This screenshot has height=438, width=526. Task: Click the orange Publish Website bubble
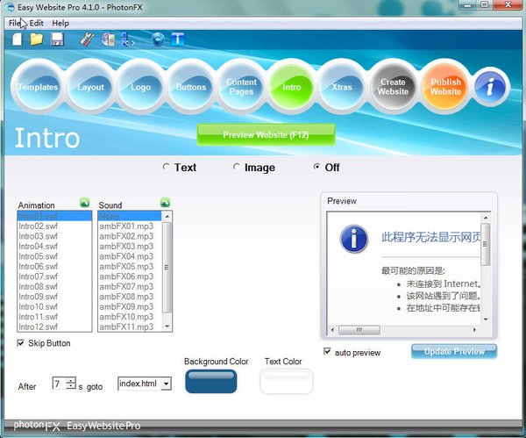point(445,87)
